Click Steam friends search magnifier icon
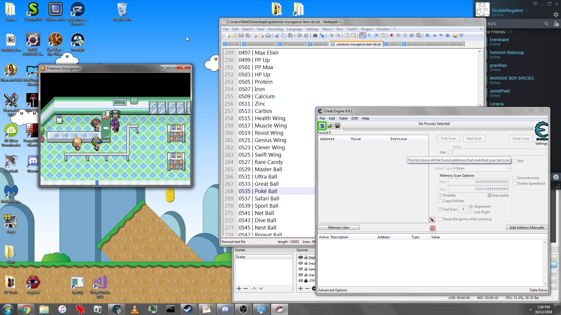 pos(546,24)
